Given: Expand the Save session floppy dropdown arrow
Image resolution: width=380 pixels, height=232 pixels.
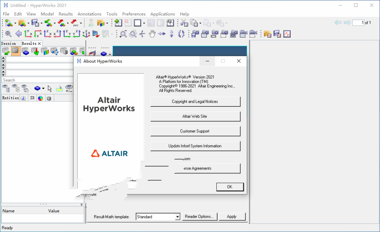Looking at the screenshot, I should [x=42, y=24].
